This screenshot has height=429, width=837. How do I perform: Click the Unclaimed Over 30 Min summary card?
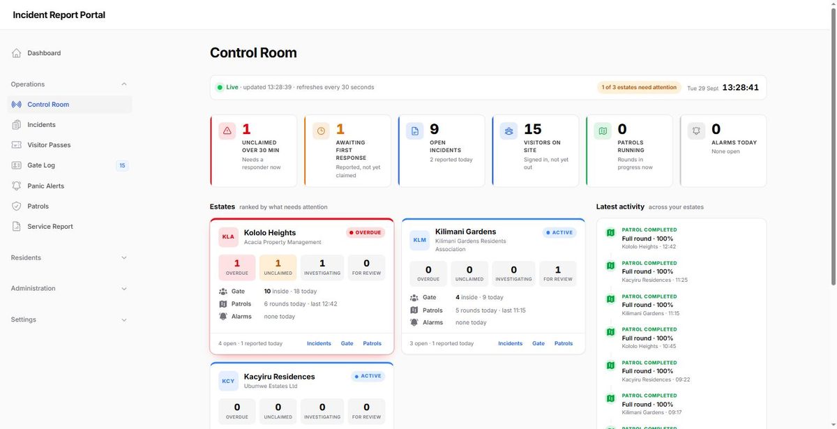[253, 151]
